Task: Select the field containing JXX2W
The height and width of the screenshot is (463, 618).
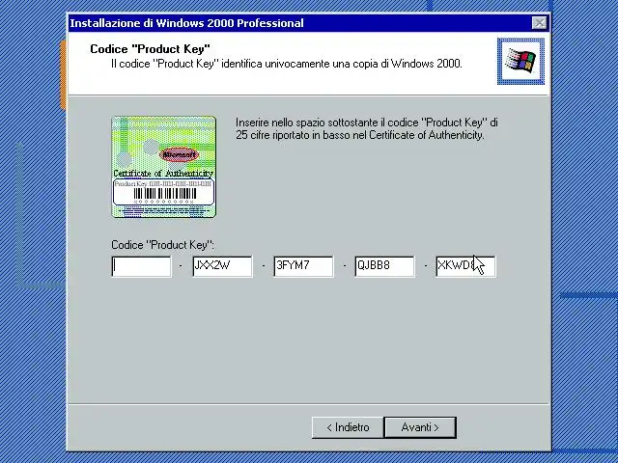Action: [223, 266]
